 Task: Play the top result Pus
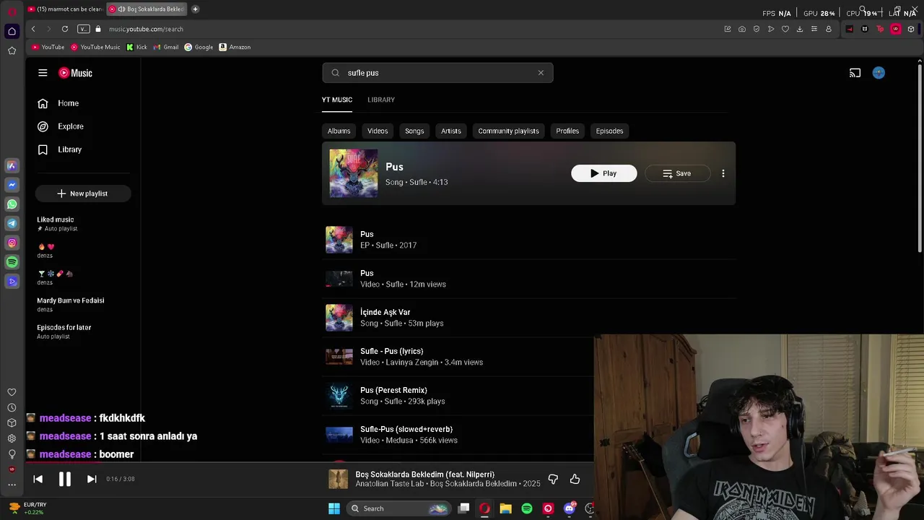tap(604, 173)
